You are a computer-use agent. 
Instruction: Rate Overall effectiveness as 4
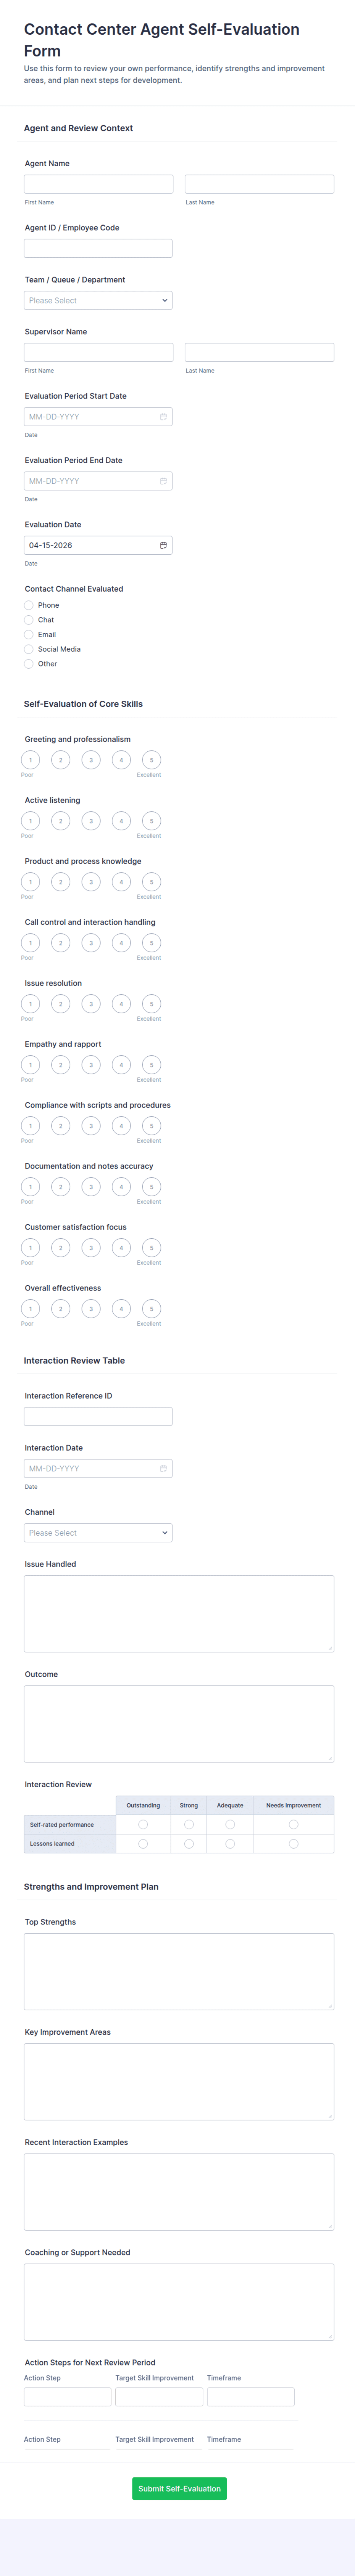(x=121, y=1309)
